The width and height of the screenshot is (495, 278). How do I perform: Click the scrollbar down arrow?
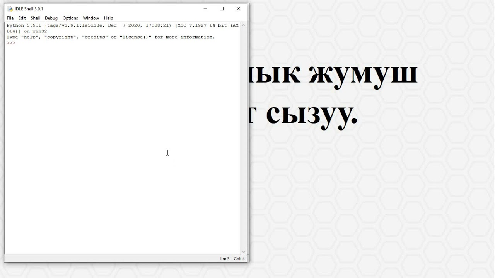[244, 252]
